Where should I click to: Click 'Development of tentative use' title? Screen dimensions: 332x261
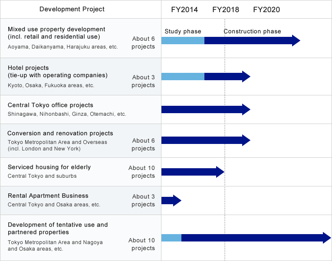tap(58, 228)
